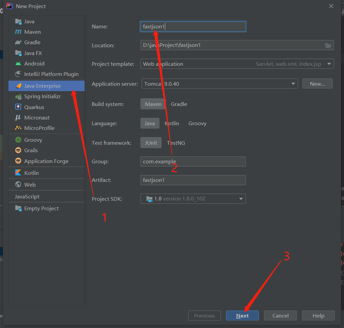Switch build system to Gradle
The image size is (344, 328).
pyautogui.click(x=179, y=104)
